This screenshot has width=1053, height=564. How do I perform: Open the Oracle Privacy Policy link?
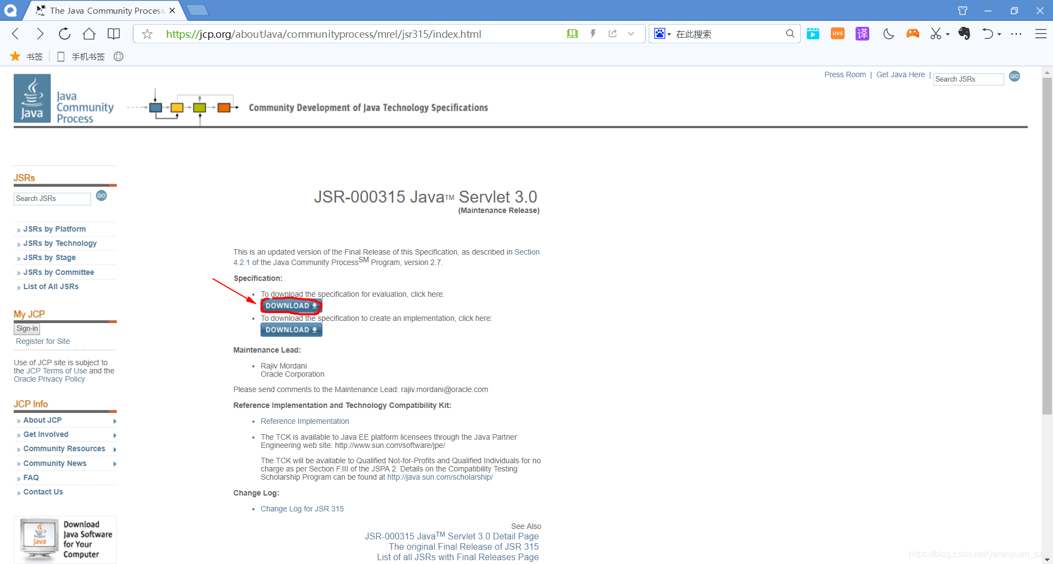(49, 379)
